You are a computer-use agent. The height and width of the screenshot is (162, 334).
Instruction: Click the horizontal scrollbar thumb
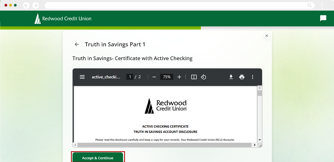(164, 145)
